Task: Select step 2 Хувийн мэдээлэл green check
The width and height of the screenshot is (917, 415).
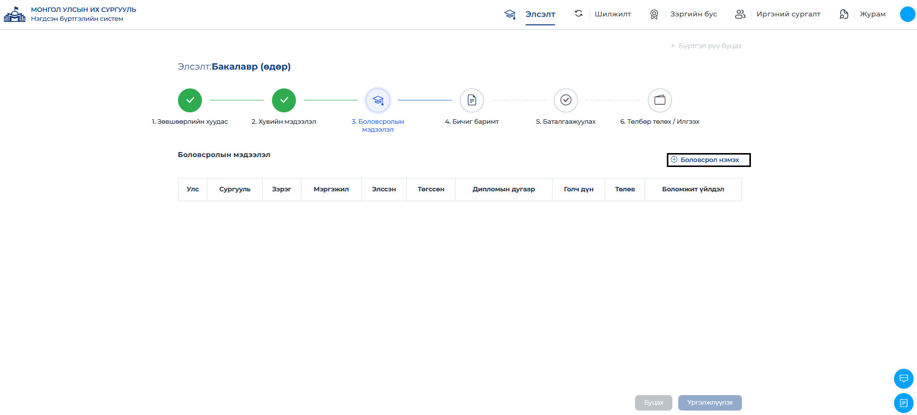Action: (284, 100)
